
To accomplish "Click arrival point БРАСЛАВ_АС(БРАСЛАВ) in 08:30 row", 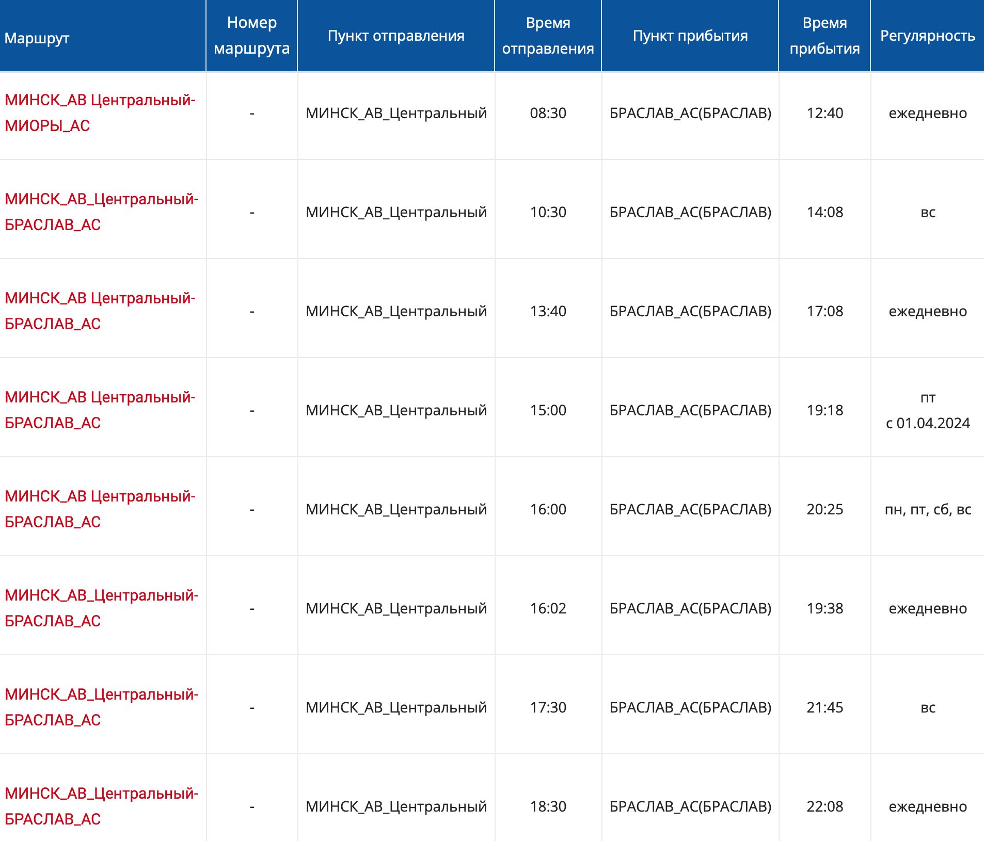I will 690,113.
